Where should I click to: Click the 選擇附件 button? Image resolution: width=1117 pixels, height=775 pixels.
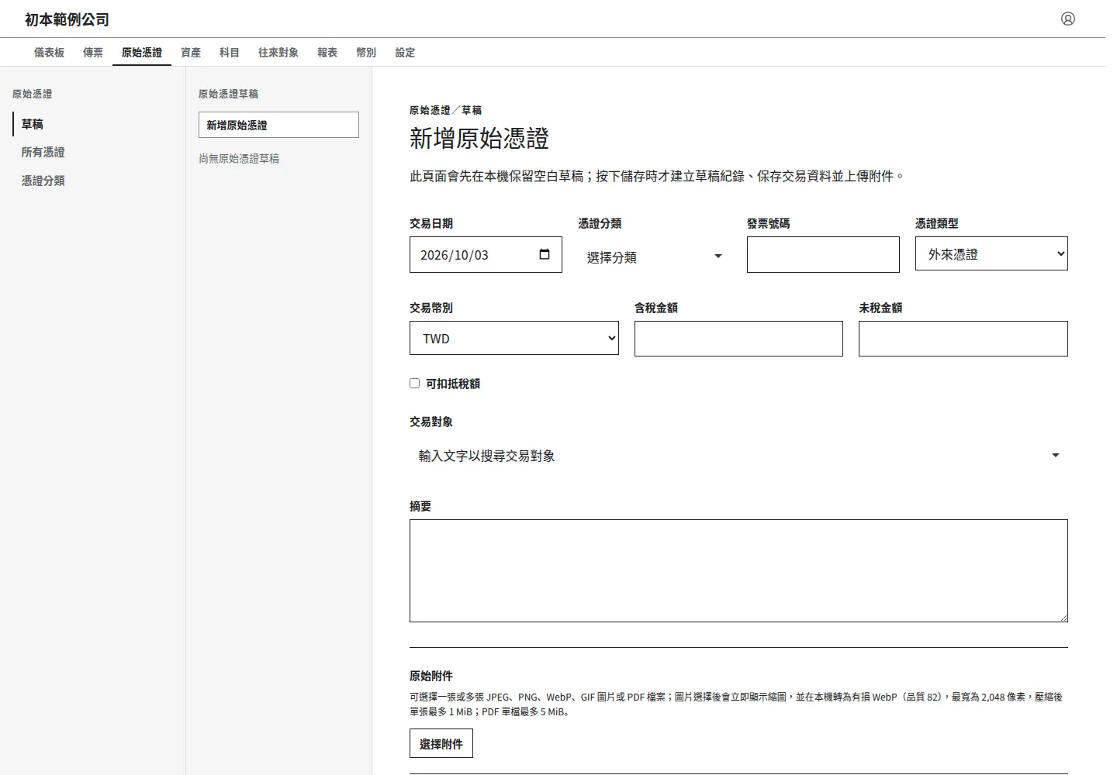[x=441, y=744]
